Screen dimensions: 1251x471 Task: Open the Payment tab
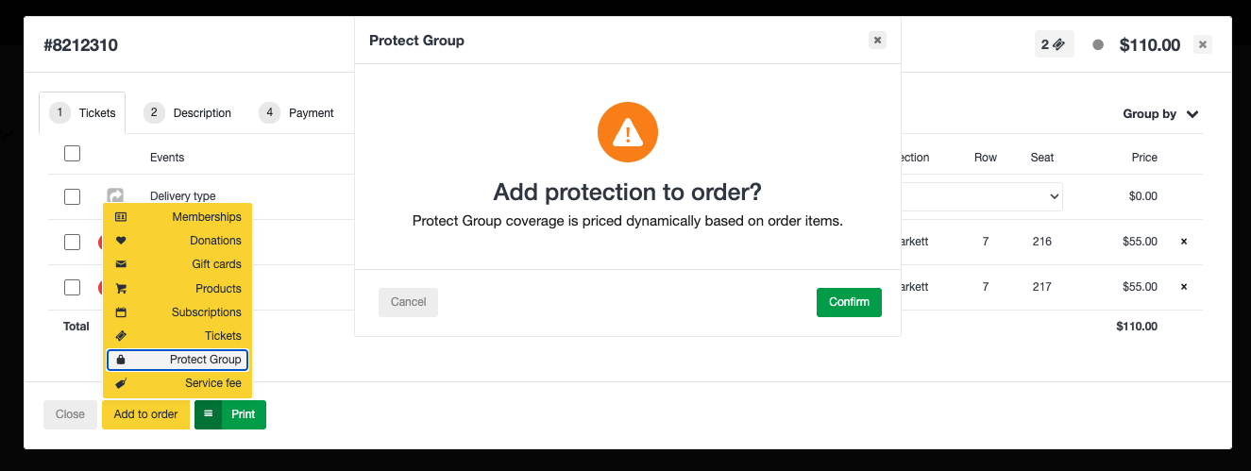pyautogui.click(x=297, y=112)
